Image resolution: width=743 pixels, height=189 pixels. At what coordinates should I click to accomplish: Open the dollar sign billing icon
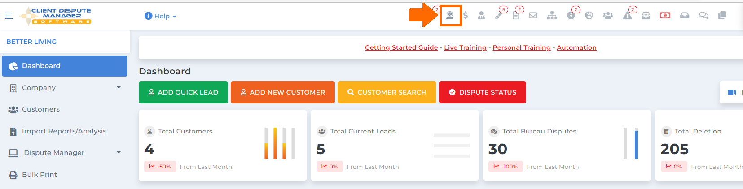click(466, 16)
